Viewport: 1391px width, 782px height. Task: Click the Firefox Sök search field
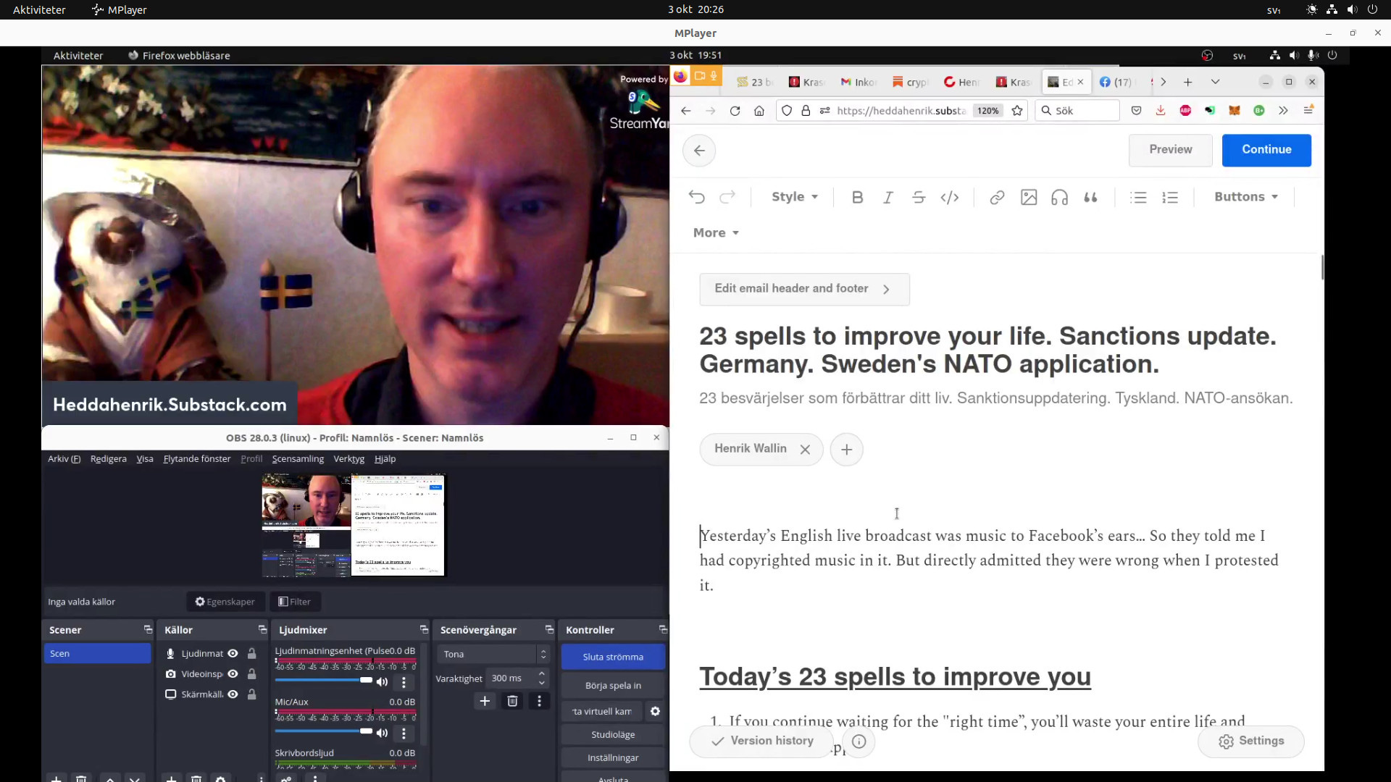pyautogui.click(x=1077, y=111)
